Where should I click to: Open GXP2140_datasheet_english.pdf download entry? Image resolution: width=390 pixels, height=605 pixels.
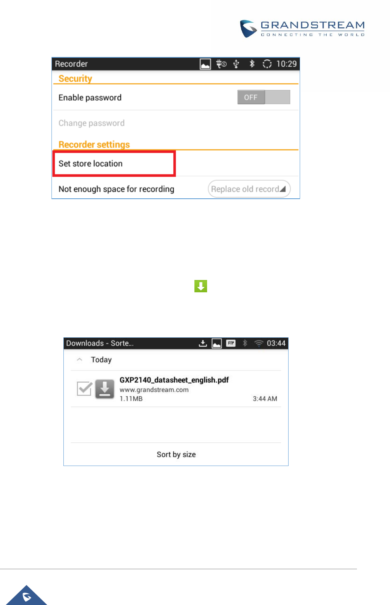(x=176, y=389)
